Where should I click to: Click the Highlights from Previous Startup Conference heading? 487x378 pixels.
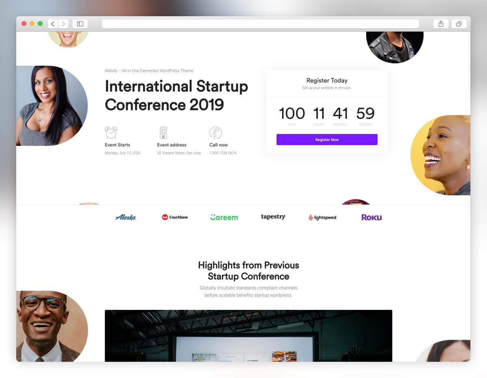pos(248,271)
